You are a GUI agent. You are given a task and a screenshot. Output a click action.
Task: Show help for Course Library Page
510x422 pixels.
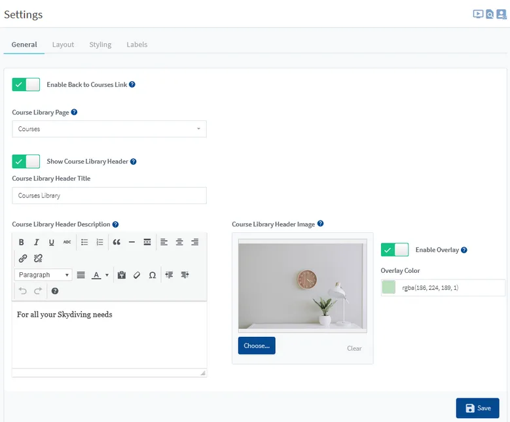[x=74, y=112]
